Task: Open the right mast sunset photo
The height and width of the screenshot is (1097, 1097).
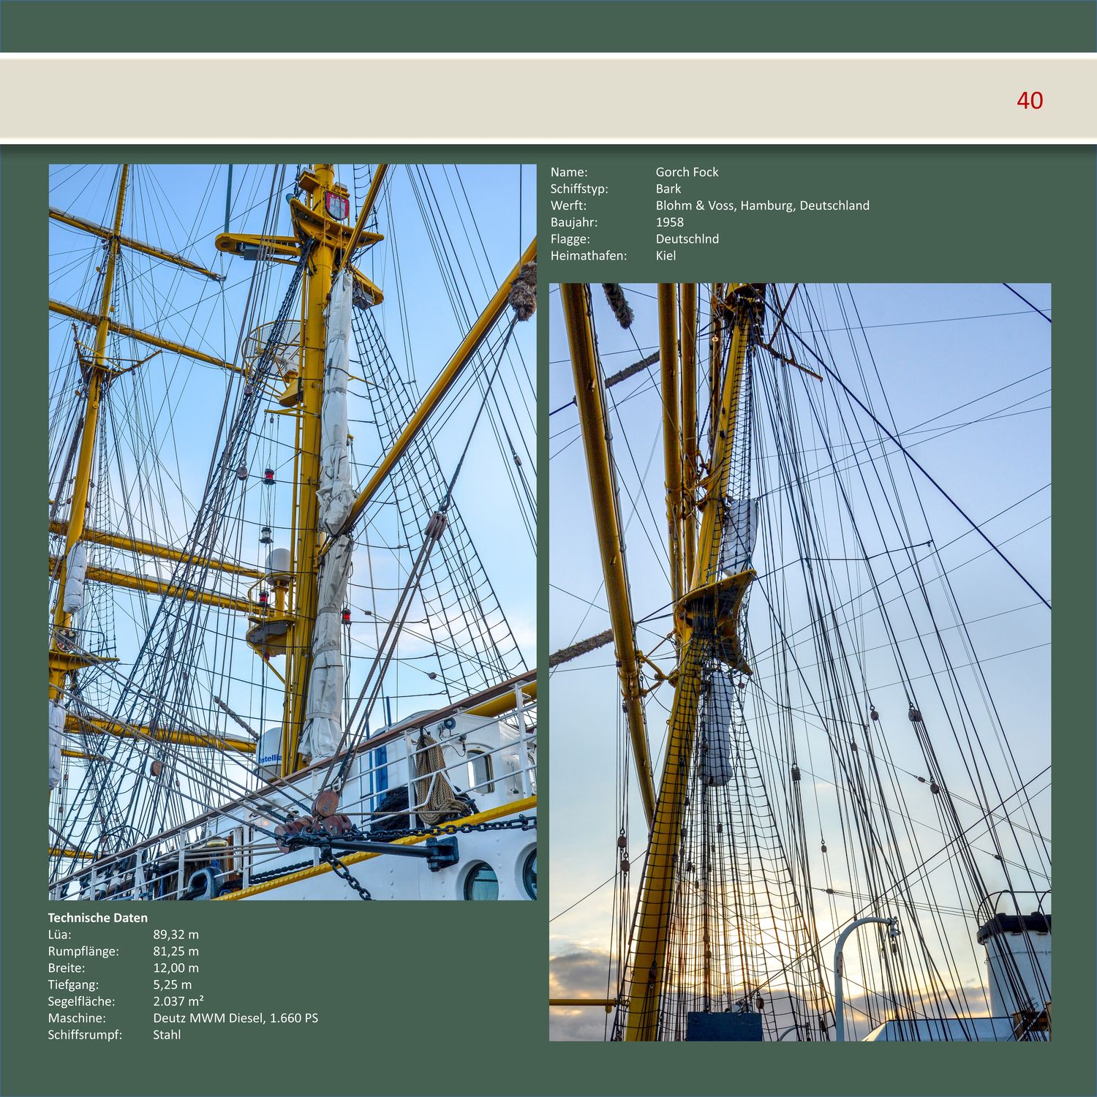Action: (x=800, y=662)
